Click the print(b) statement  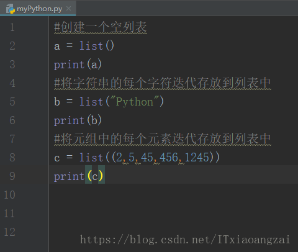point(78,120)
